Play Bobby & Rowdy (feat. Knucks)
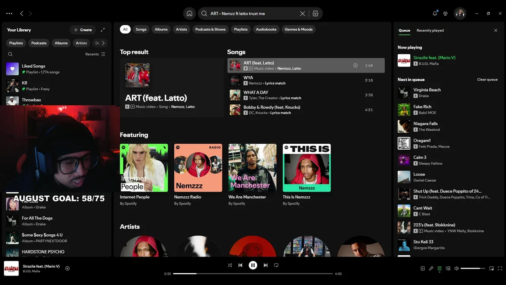 pyautogui.click(x=306, y=110)
